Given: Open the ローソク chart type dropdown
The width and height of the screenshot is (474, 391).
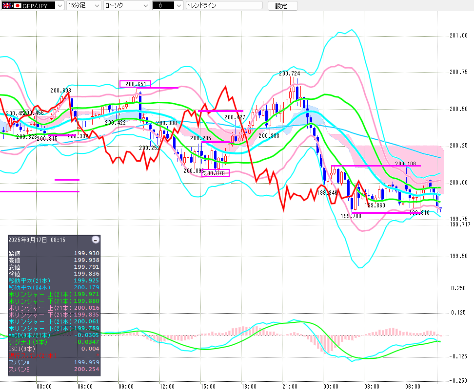Looking at the screenshot, I should click(145, 5).
